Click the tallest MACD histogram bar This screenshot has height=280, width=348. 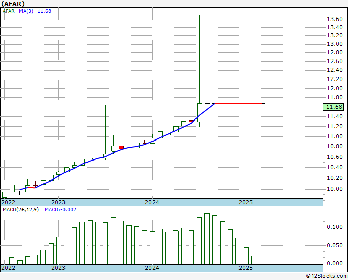click(x=207, y=238)
